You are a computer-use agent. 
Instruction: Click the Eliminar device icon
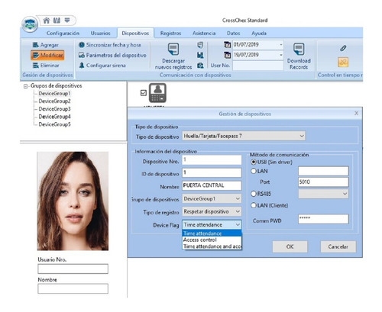coord(36,66)
